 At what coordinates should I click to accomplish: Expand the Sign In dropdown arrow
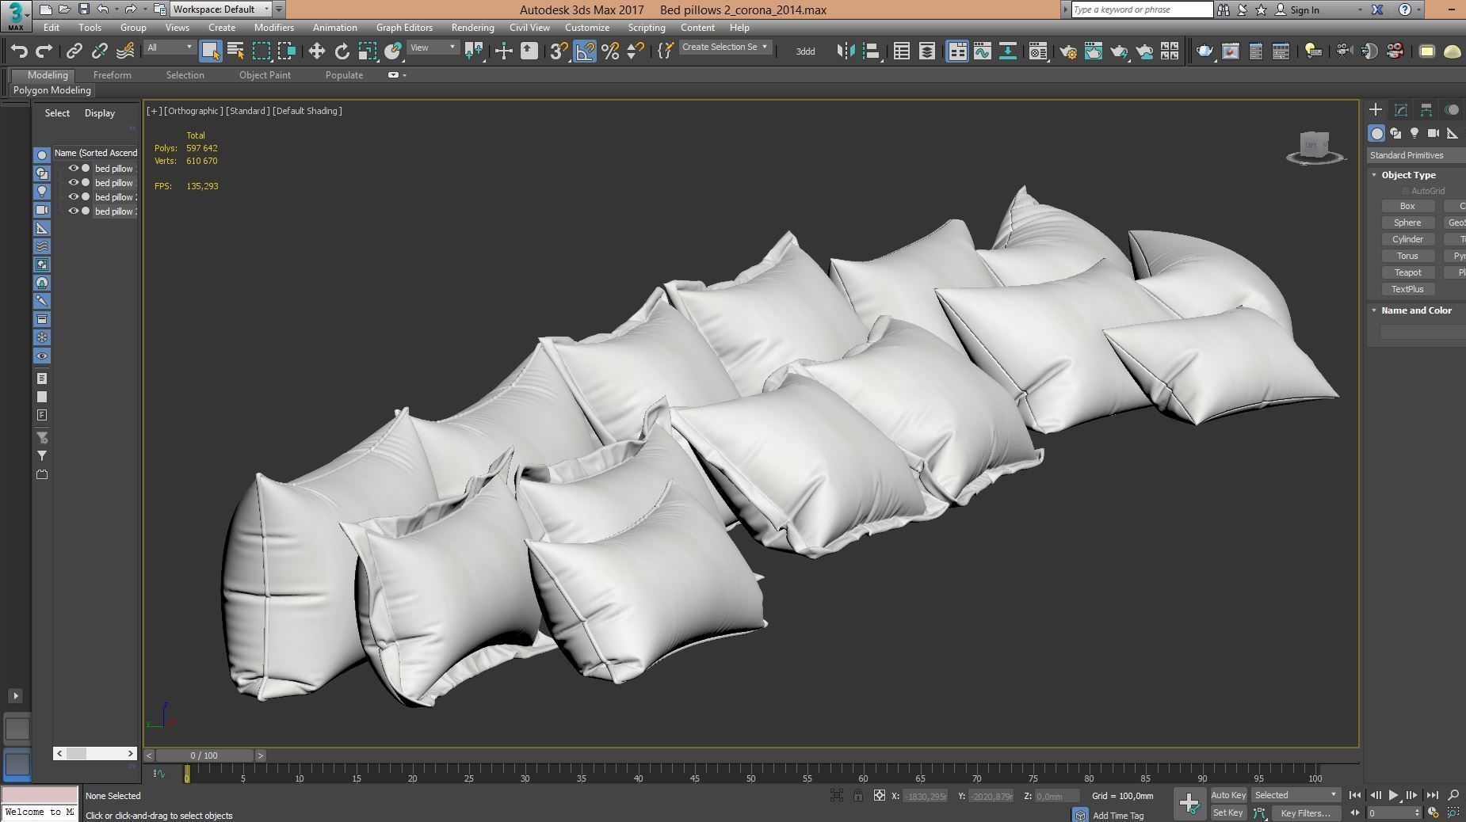click(1360, 10)
